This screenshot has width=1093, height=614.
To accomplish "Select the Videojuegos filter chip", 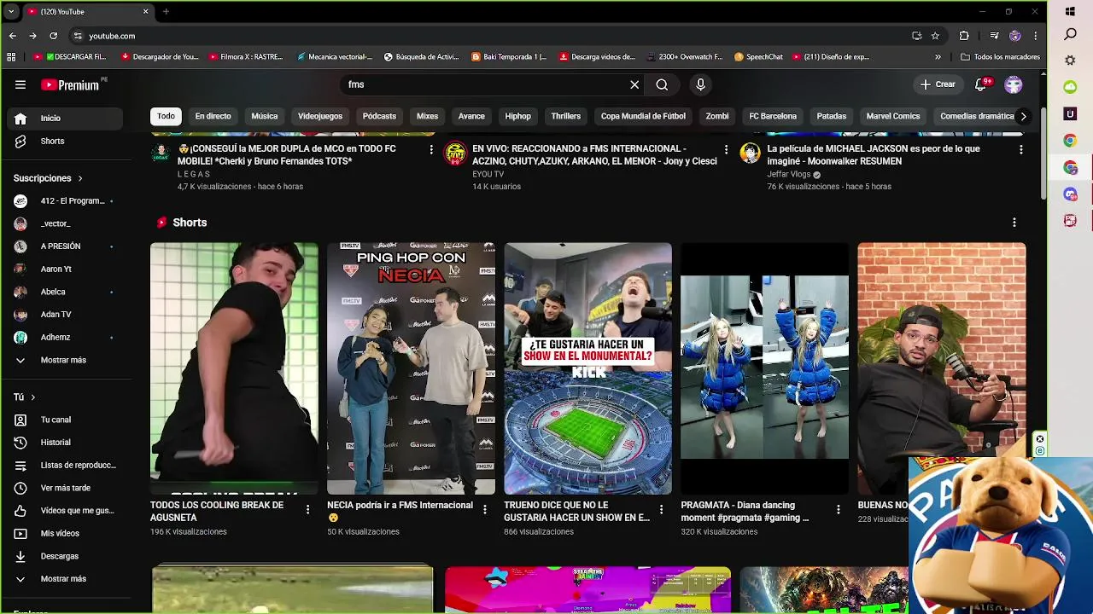I will point(320,116).
